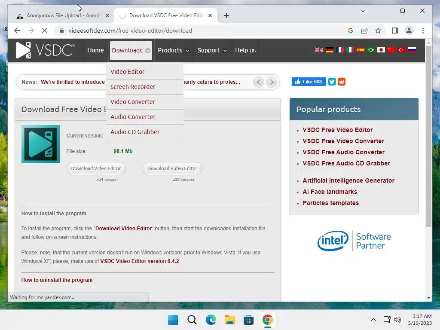This screenshot has height=330, width=440.
Task: Open VSDC Video Editor version 6.4.2 link
Action: (140, 261)
